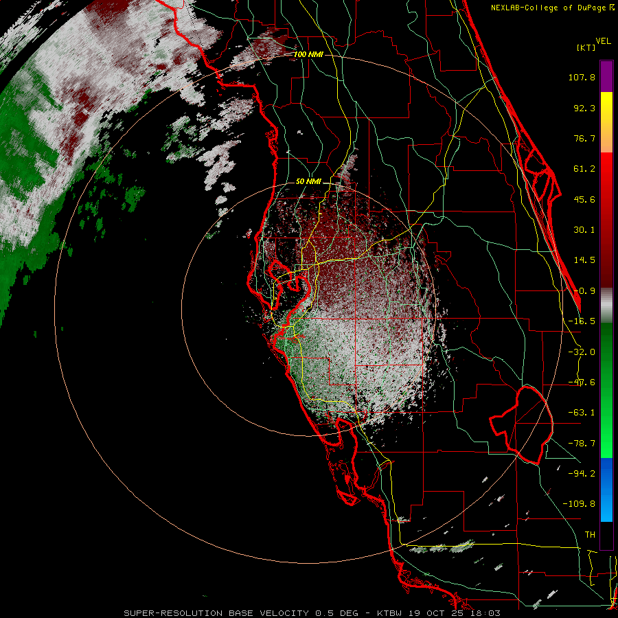Pick the gray near-zero segment of the color bar
The width and height of the screenshot is (618, 618).
(x=606, y=306)
